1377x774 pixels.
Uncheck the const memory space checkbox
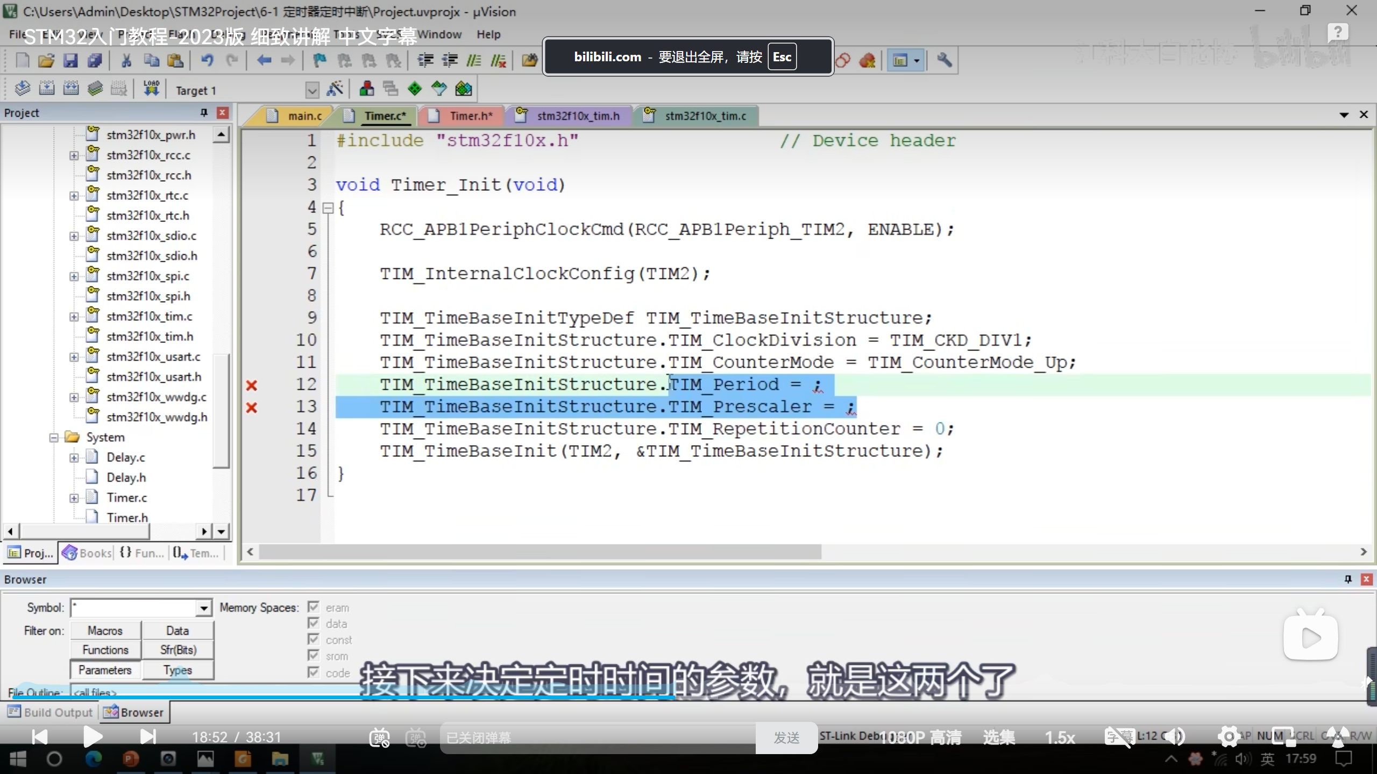(314, 640)
